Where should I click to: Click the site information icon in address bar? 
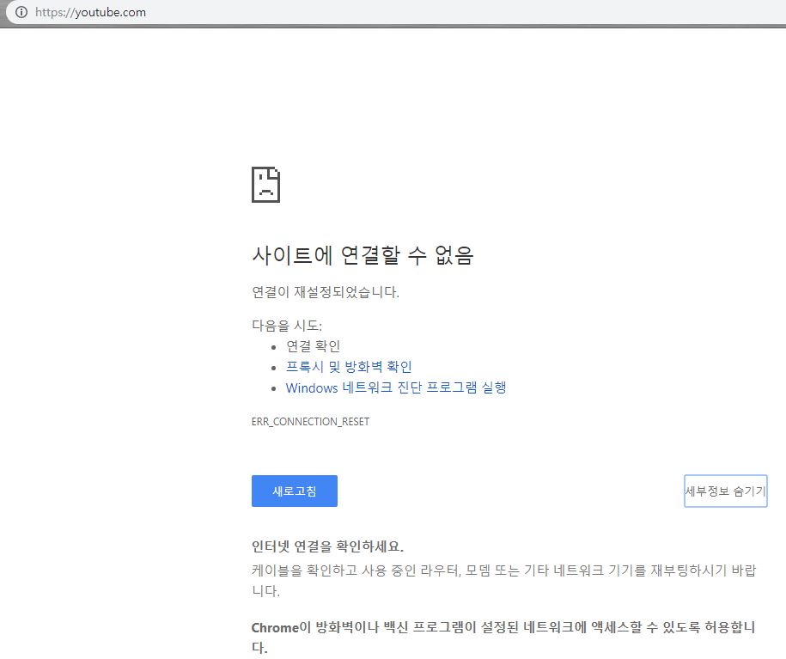click(21, 12)
